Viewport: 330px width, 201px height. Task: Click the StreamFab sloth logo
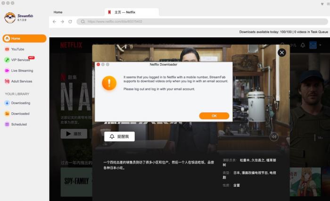(x=10, y=17)
